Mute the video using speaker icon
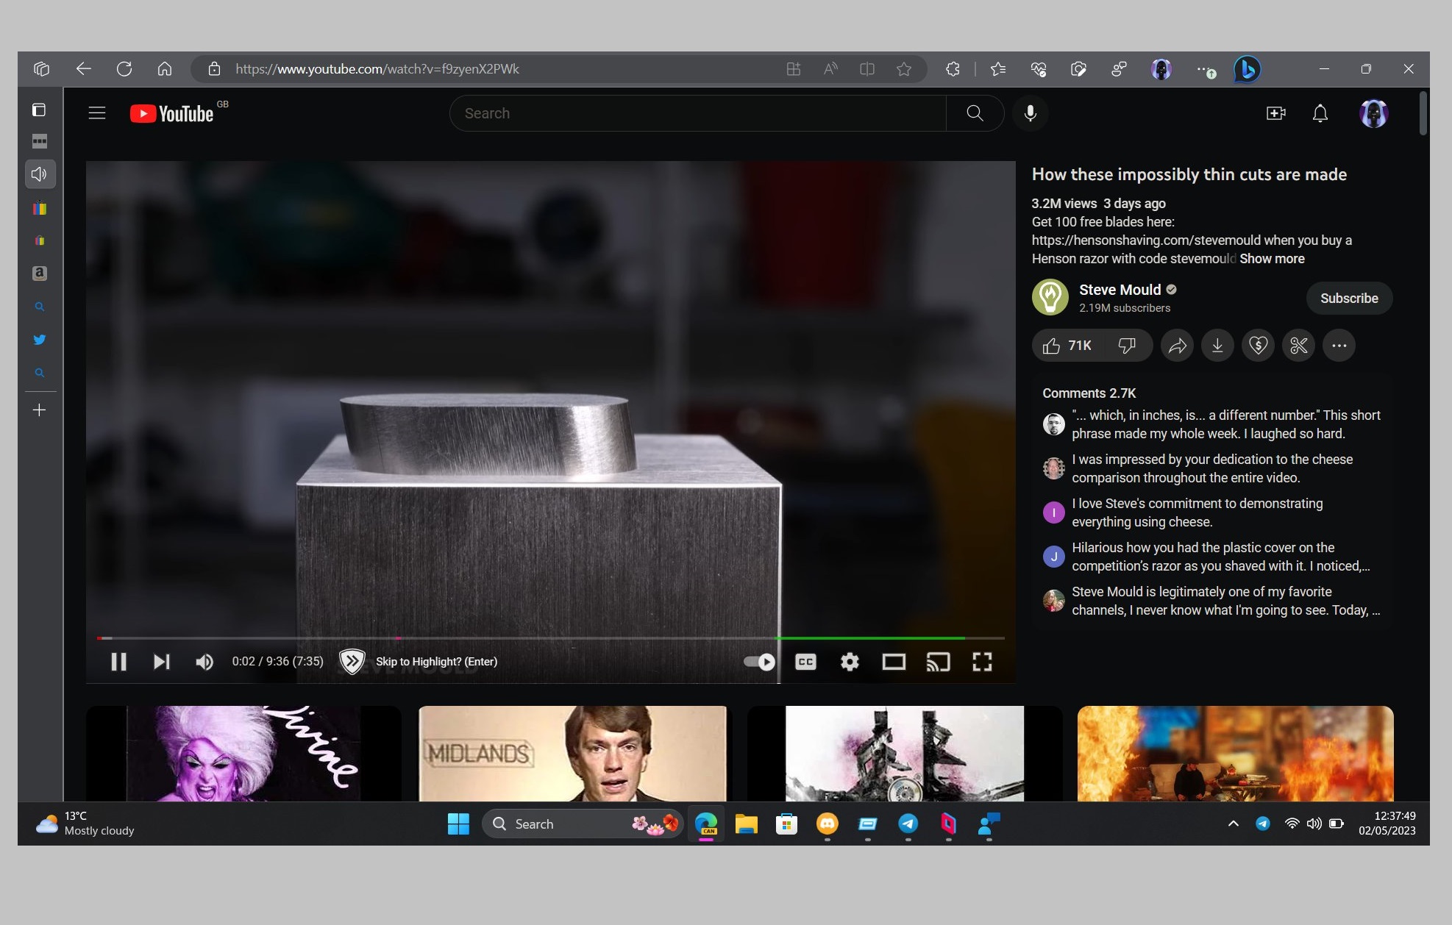Image resolution: width=1452 pixels, height=925 pixels. click(204, 662)
